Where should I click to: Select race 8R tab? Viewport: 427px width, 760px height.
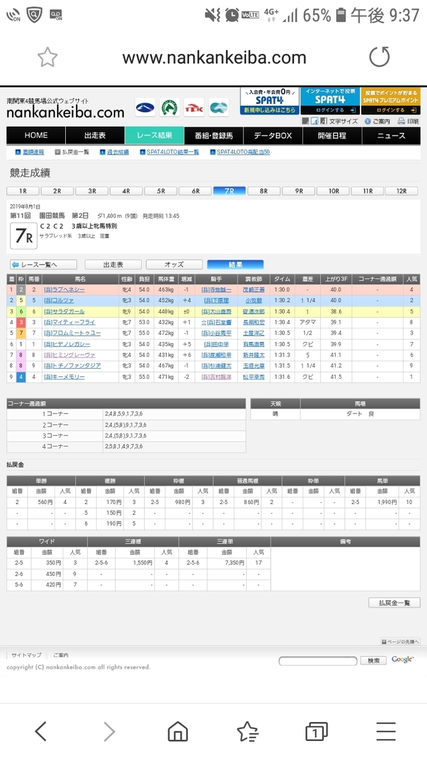(264, 191)
